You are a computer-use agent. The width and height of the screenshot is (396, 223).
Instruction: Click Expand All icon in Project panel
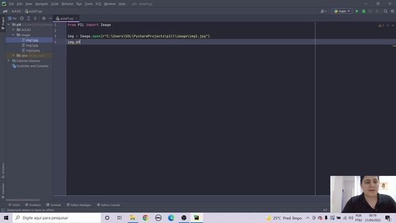coord(28,19)
